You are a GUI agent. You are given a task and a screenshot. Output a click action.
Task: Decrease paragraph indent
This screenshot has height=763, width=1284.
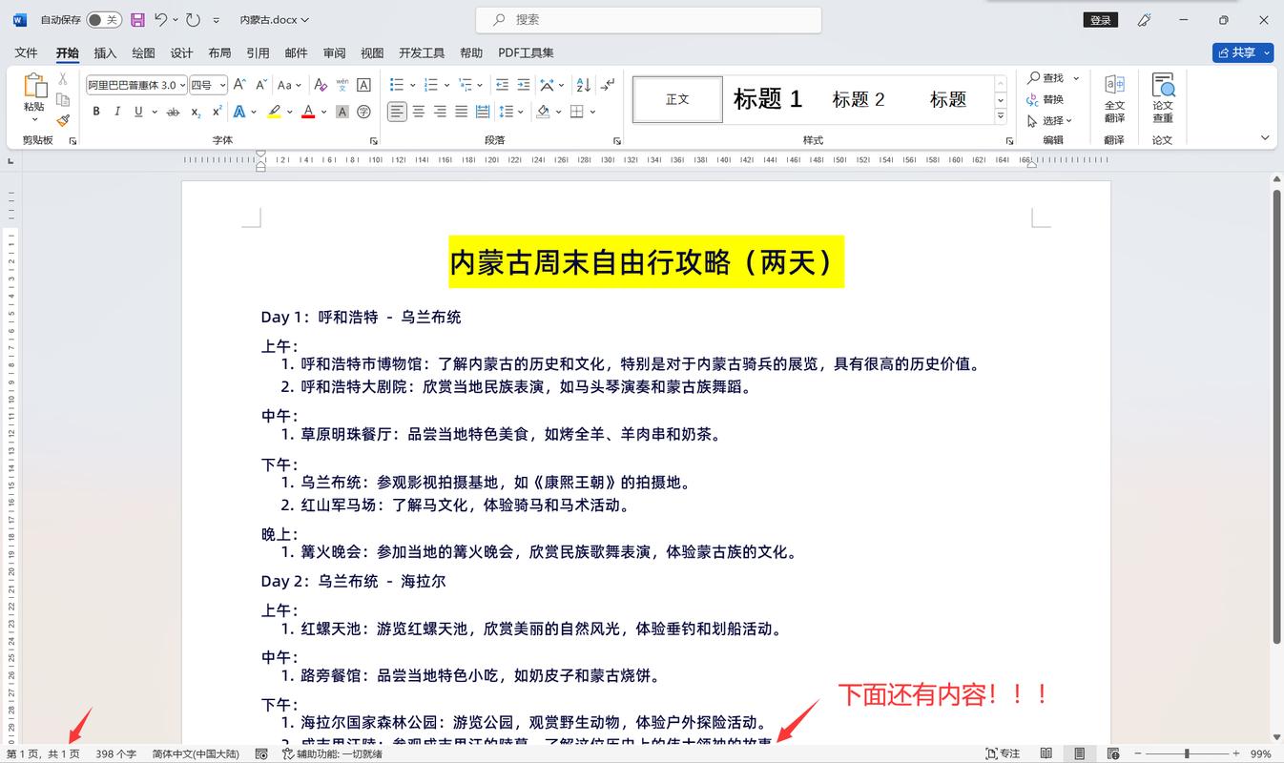(502, 85)
